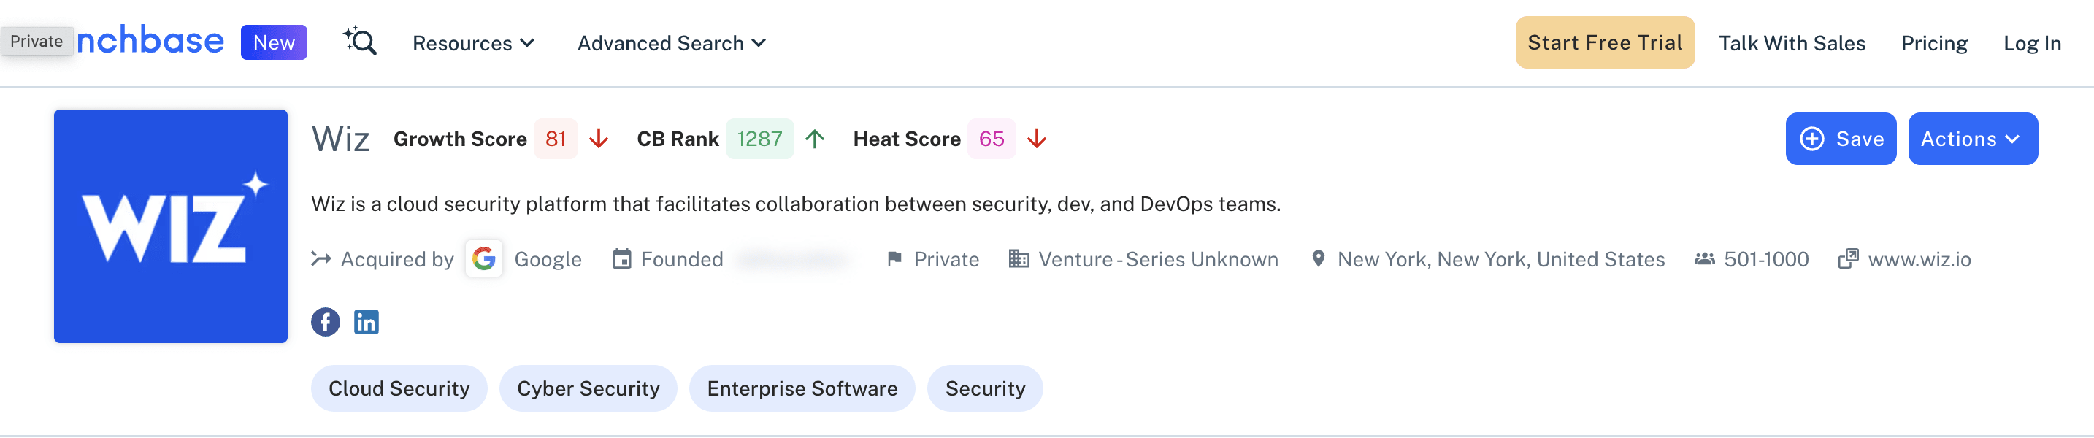Open the AI search magnifier icon
Image resolution: width=2094 pixels, height=438 pixels.
pos(359,42)
